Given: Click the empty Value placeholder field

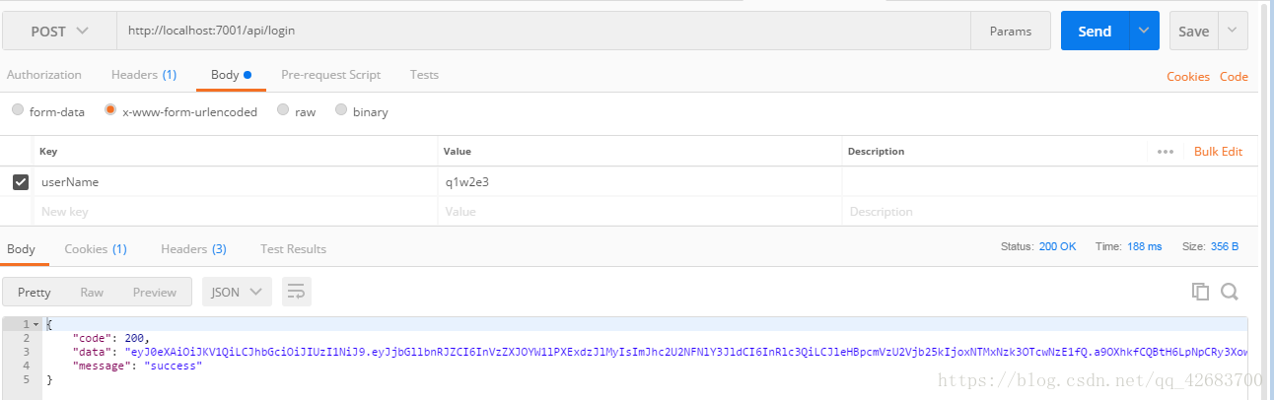Looking at the screenshot, I should pyautogui.click(x=640, y=212).
